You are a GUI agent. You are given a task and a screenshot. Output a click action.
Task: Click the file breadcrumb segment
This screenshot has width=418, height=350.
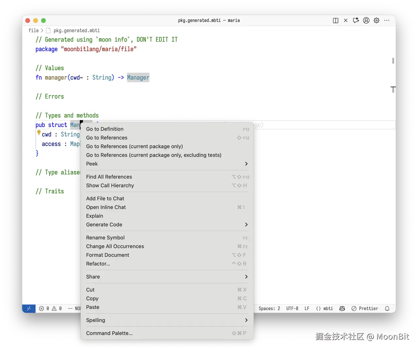click(x=34, y=30)
